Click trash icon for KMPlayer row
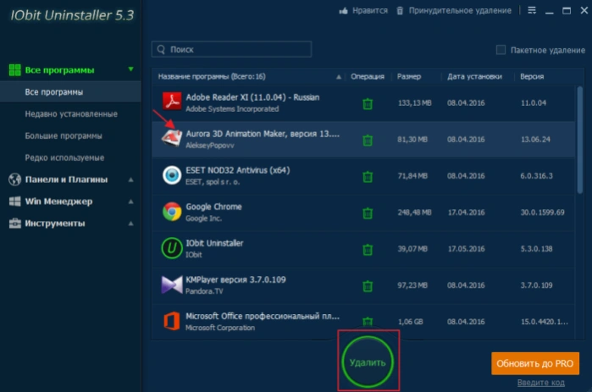The image size is (592, 392). 368,286
